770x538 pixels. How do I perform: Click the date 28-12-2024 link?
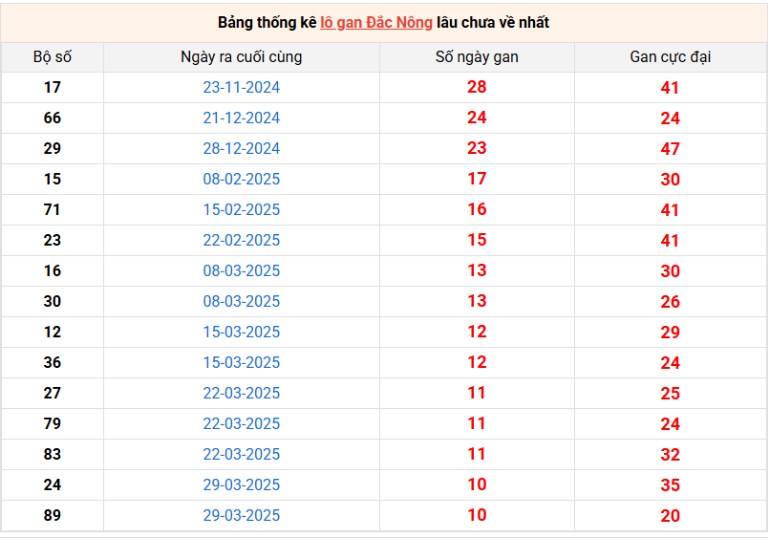click(x=241, y=148)
